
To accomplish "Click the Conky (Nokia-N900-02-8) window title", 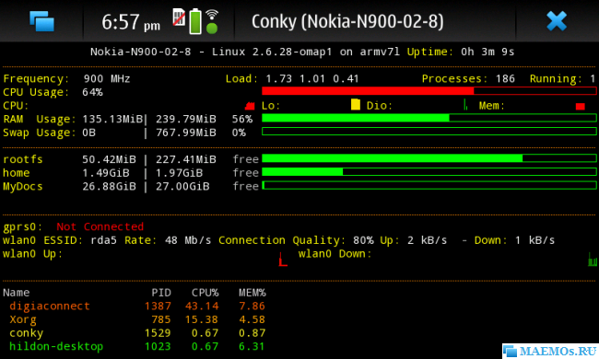I will 347,21.
